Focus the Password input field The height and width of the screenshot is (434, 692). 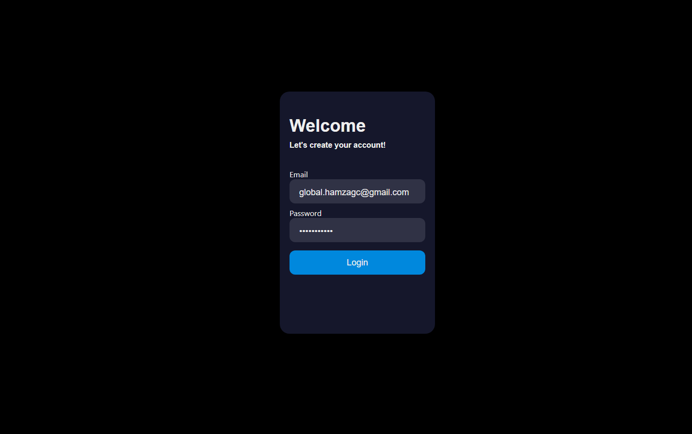357,230
